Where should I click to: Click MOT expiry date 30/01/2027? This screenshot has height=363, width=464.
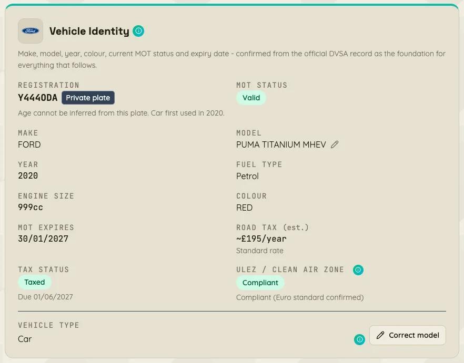click(43, 239)
